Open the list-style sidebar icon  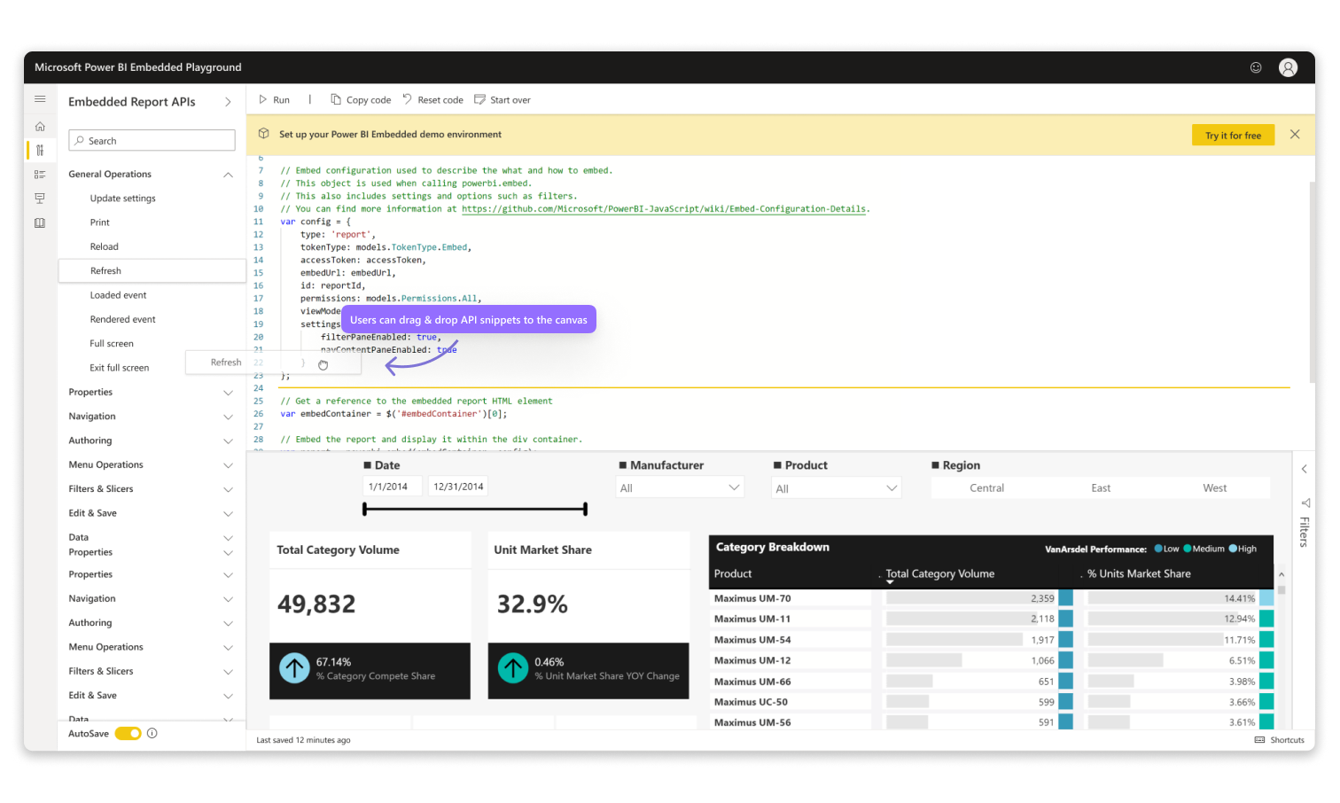pos(40,175)
